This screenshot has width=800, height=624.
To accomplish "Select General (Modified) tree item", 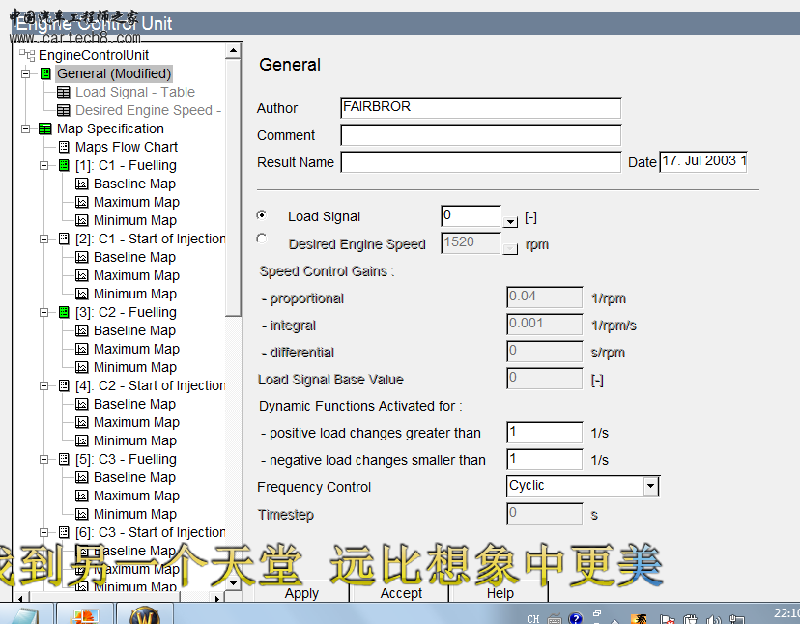I will pyautogui.click(x=114, y=74).
